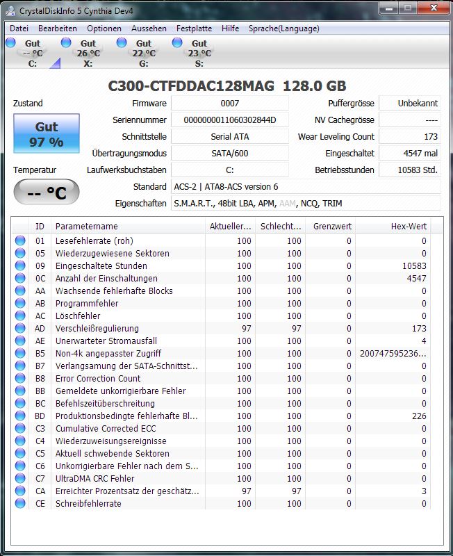Click status icon of Anzahl der Einschaltungen row
This screenshot has width=453, height=556.
(20, 278)
